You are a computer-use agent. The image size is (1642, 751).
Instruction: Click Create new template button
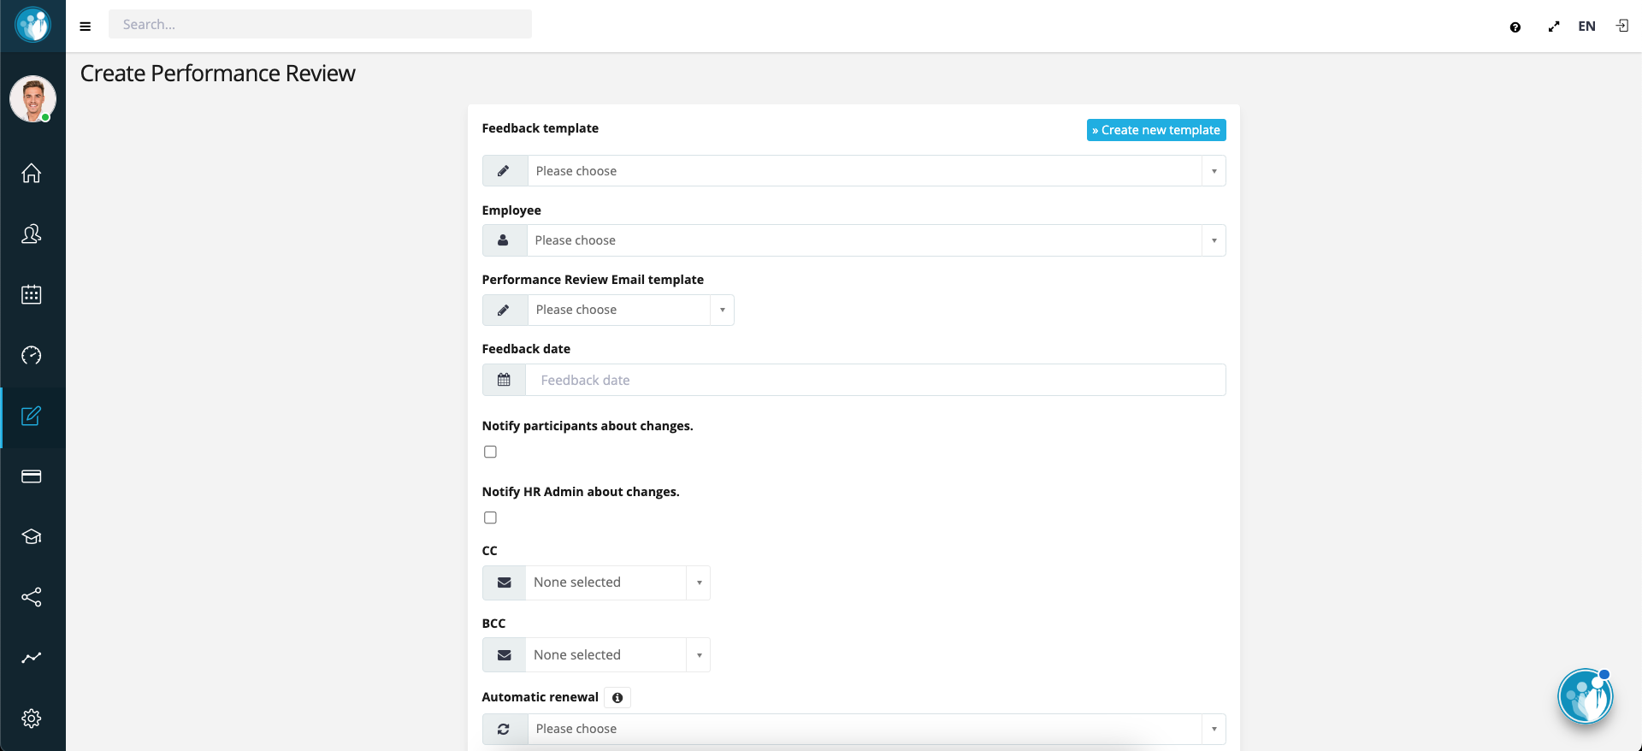(x=1155, y=130)
